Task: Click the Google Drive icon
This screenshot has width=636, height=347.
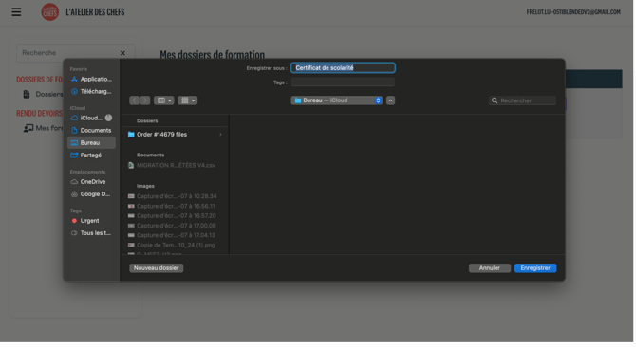Action: point(74,194)
